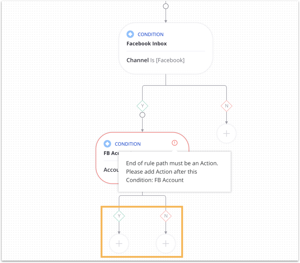Click the blue diamond icon on FB Account card
Viewport: 300px width, 263px height.
[107, 144]
